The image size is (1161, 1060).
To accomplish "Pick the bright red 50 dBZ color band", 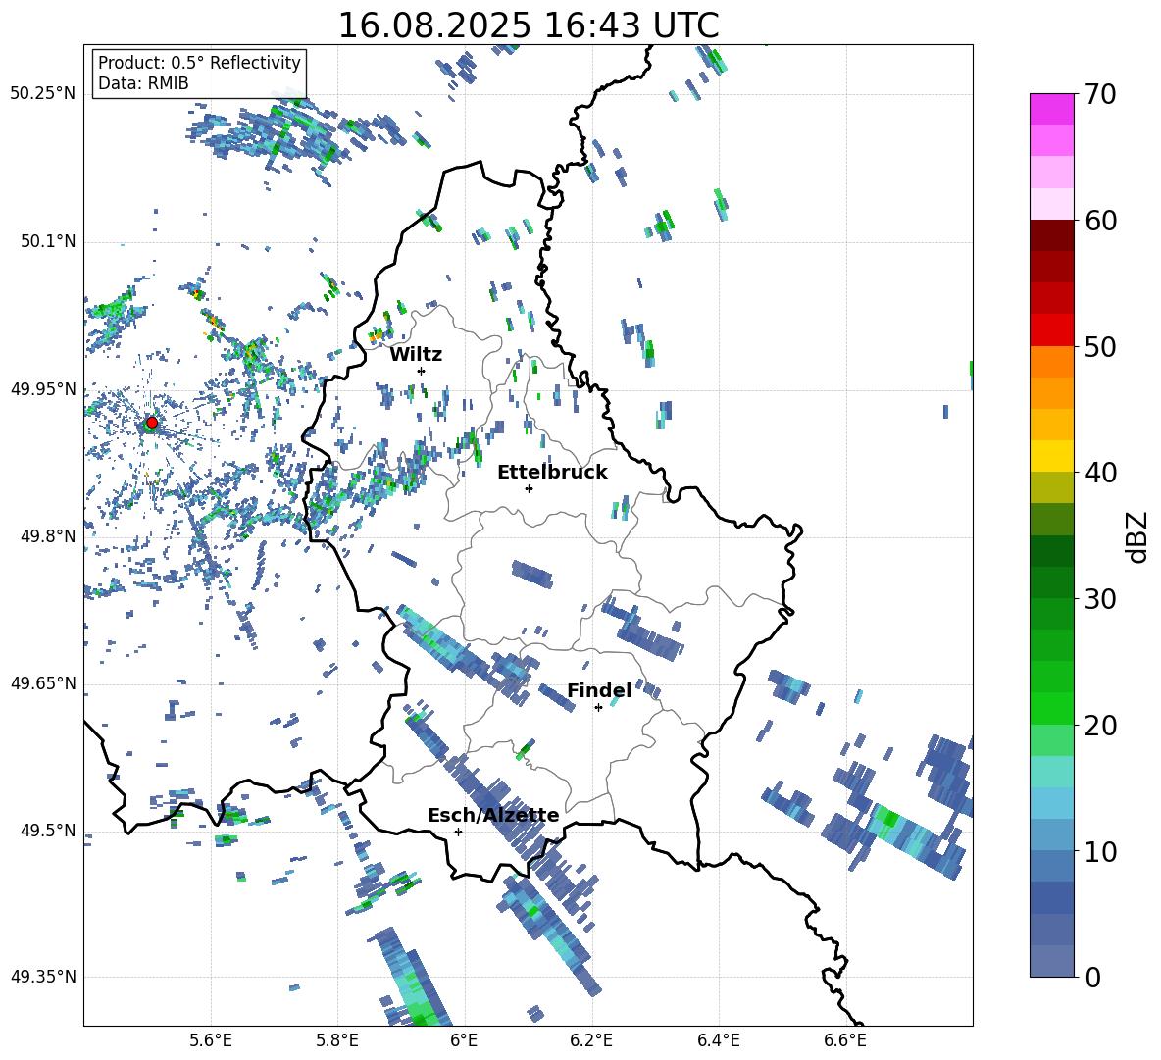I will (x=1051, y=330).
